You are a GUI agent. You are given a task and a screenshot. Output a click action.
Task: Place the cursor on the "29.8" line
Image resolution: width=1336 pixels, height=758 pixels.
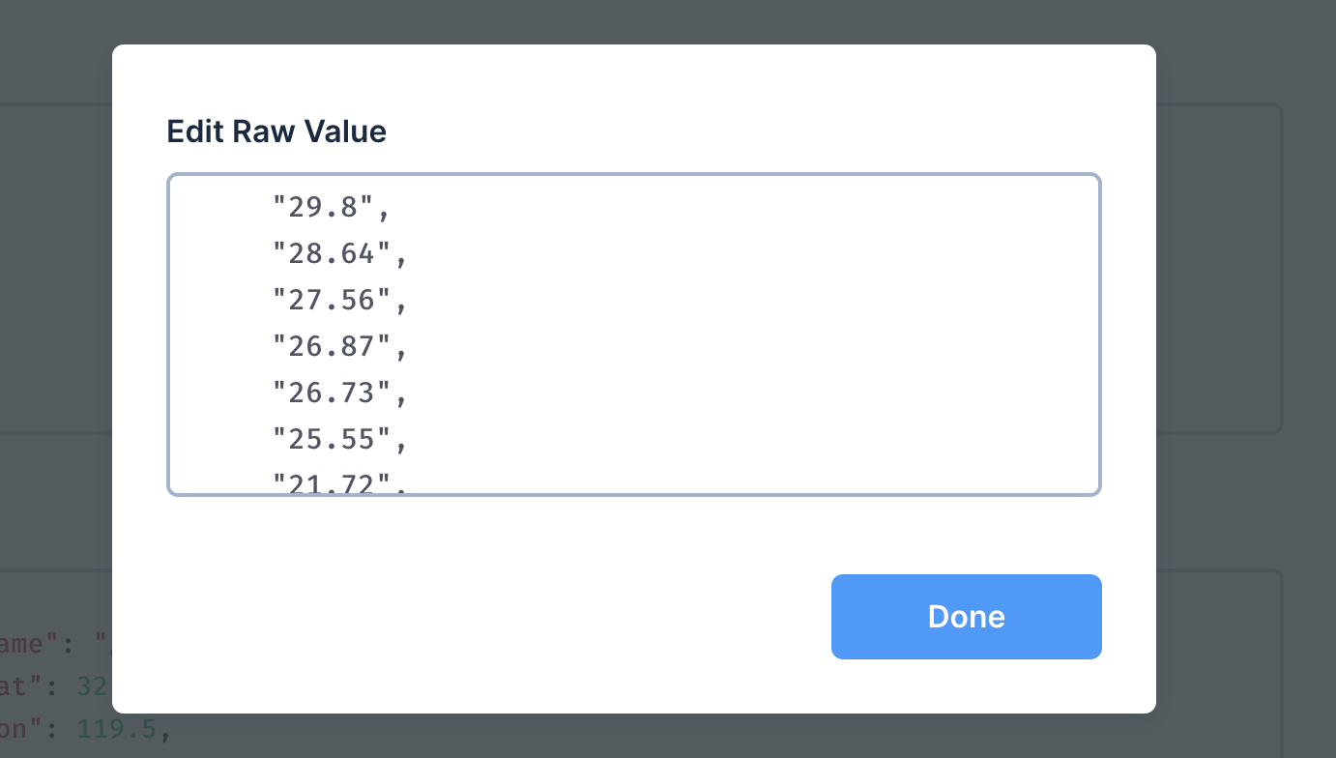(x=329, y=206)
